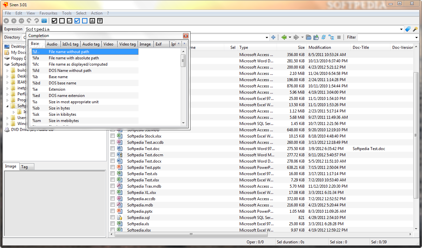Open the Filter dropdown arrow

tap(416, 38)
